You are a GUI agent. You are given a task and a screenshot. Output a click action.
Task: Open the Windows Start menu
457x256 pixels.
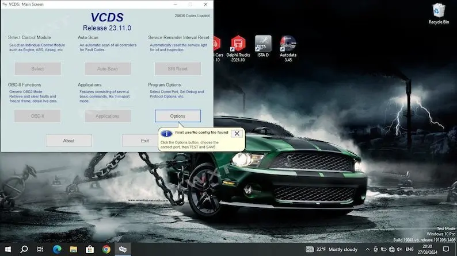(8, 249)
